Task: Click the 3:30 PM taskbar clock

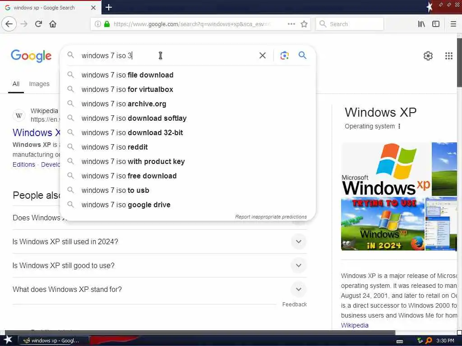Action: click(x=445, y=341)
